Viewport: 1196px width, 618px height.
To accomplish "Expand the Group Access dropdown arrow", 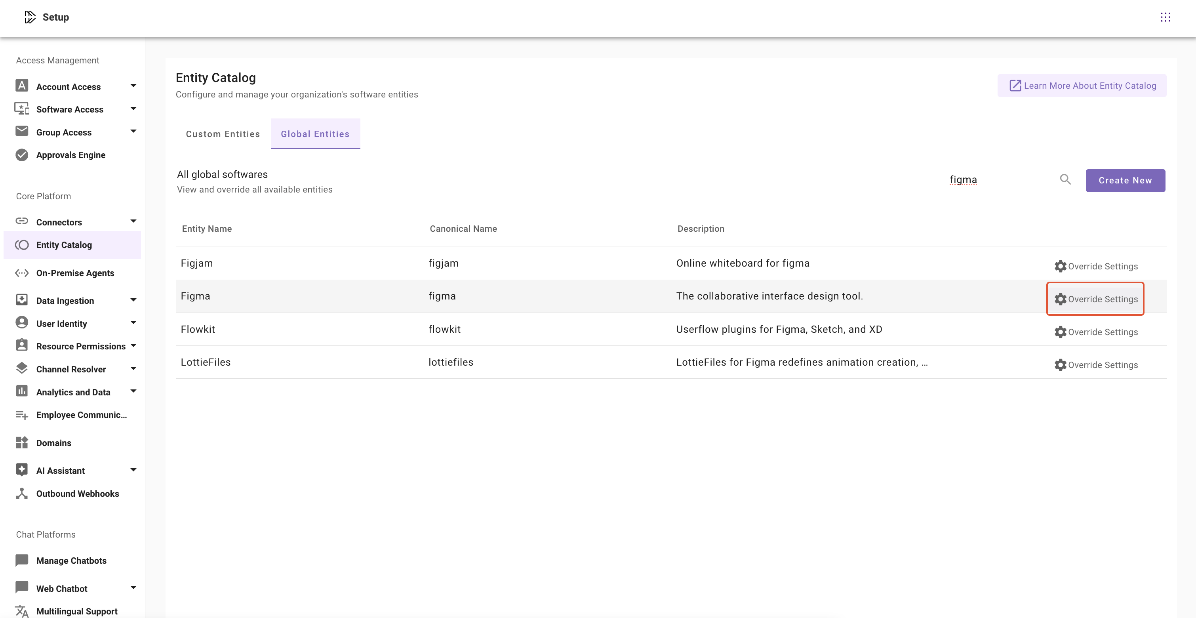I will point(133,132).
